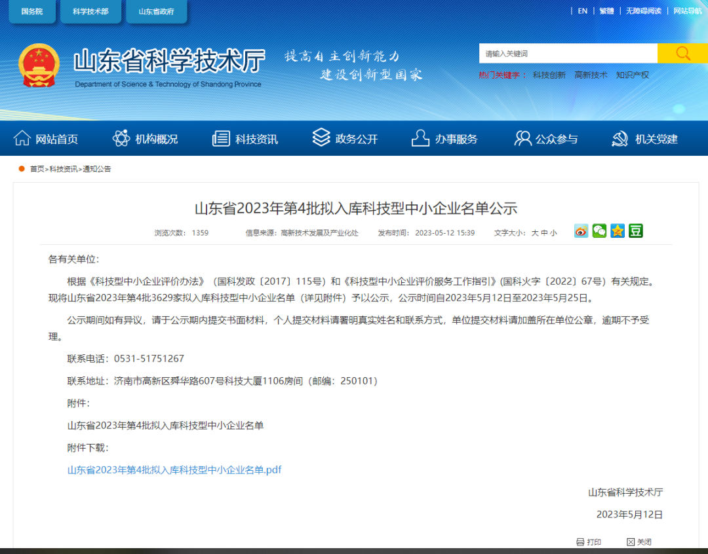Click hot keyword 知识产权
Image resolution: width=708 pixels, height=554 pixels.
point(632,75)
